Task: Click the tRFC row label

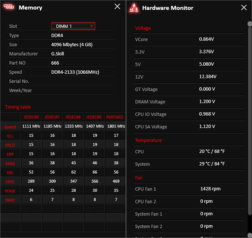Action: coord(10,182)
